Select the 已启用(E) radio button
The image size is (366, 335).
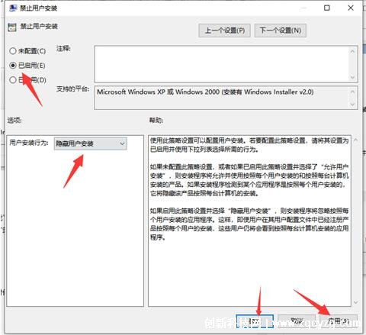point(13,66)
